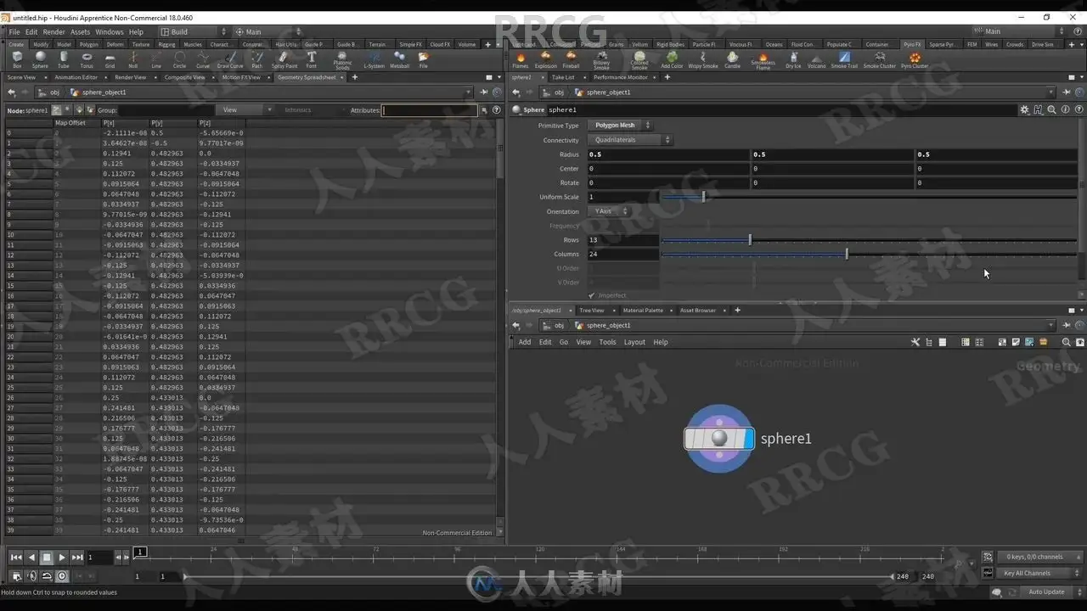Activate the Draw Curve tool

pos(230,59)
